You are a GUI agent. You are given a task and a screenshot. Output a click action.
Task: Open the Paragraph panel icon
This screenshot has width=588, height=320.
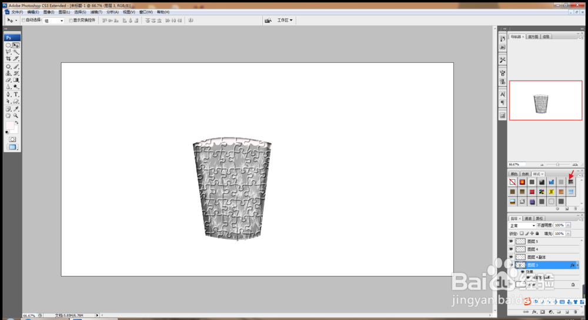tap(503, 103)
